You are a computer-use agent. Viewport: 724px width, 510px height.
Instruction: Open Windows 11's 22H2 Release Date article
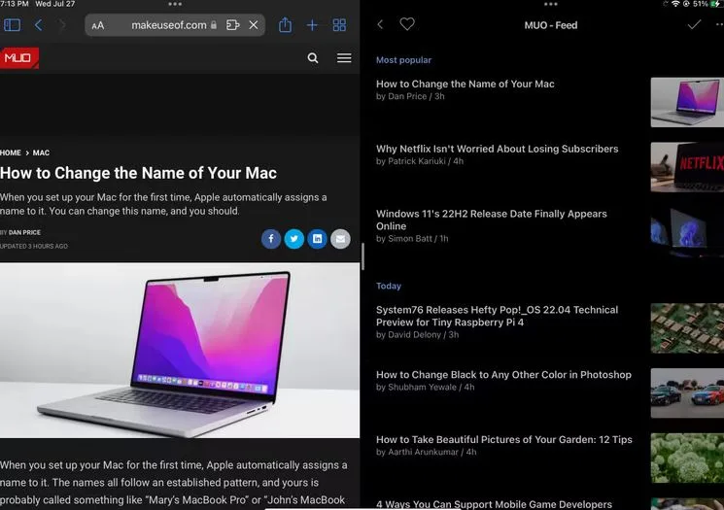coord(492,220)
